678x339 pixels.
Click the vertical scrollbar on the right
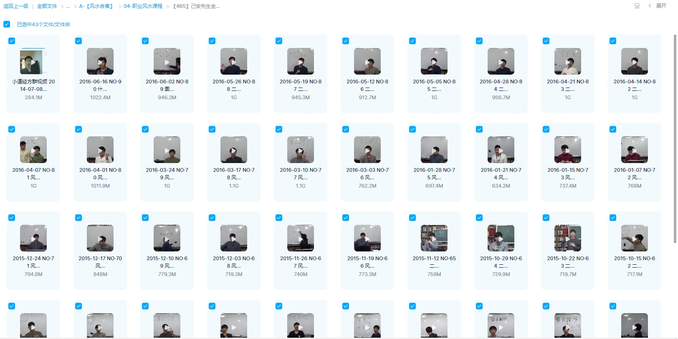point(675,138)
